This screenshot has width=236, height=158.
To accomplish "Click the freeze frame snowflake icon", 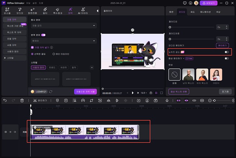I will click(126, 101).
